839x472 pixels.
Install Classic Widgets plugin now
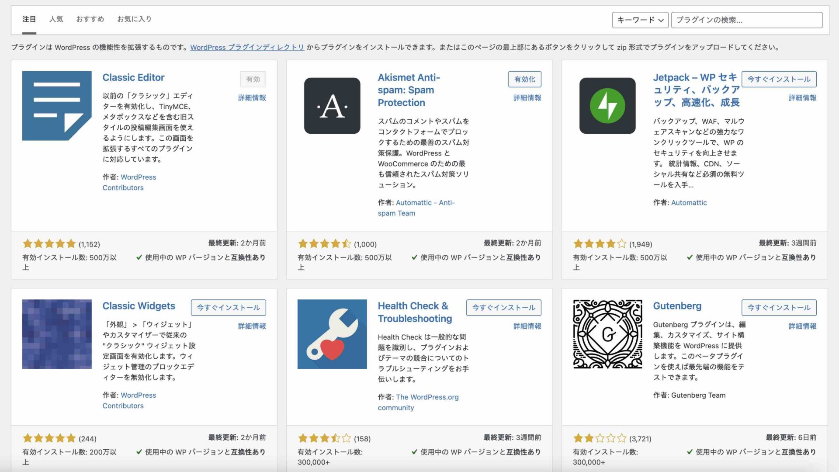point(228,307)
